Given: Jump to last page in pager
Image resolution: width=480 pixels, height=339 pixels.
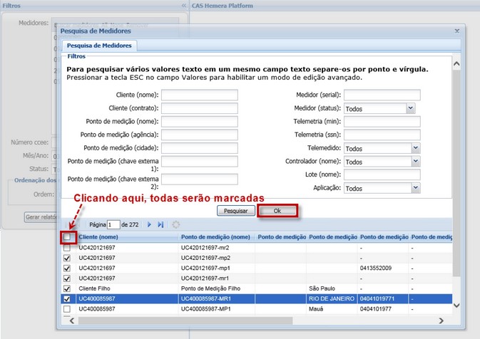Looking at the screenshot, I should [x=160, y=224].
